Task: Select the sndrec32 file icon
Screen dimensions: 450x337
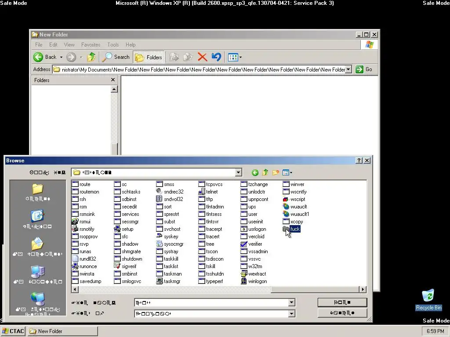Action: [160, 191]
